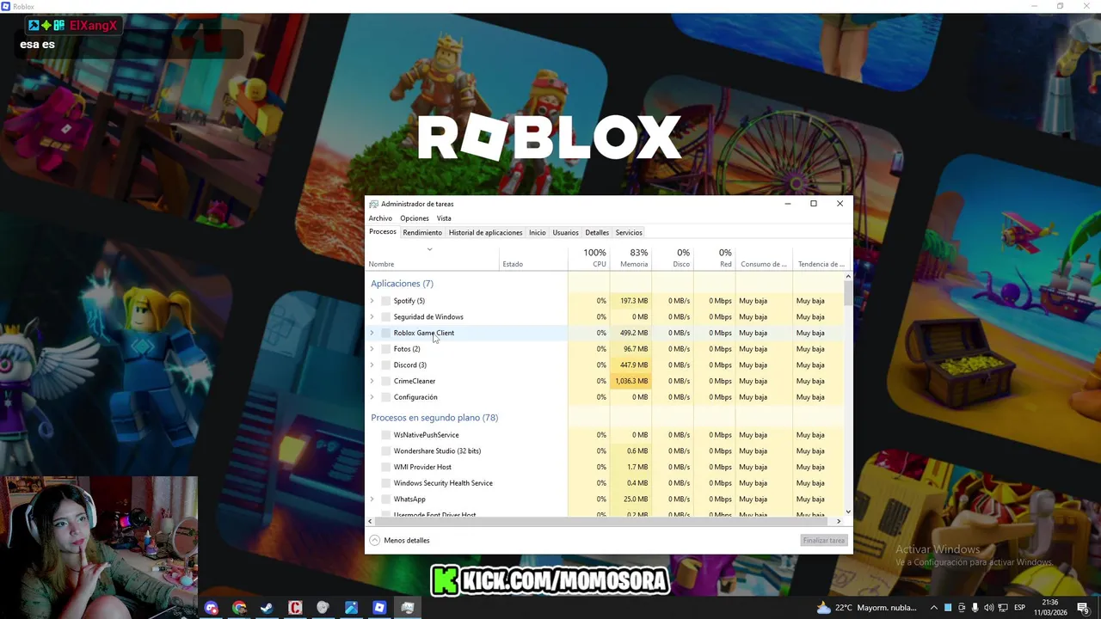Open the Vista menu
The width and height of the screenshot is (1101, 619).
(x=444, y=218)
